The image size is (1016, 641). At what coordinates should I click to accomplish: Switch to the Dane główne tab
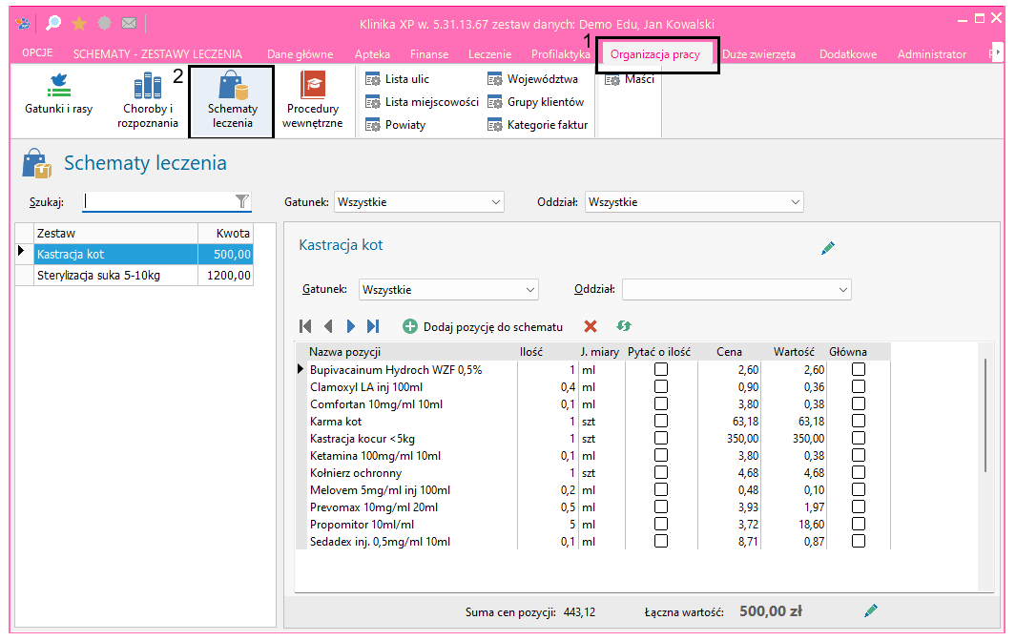(300, 54)
